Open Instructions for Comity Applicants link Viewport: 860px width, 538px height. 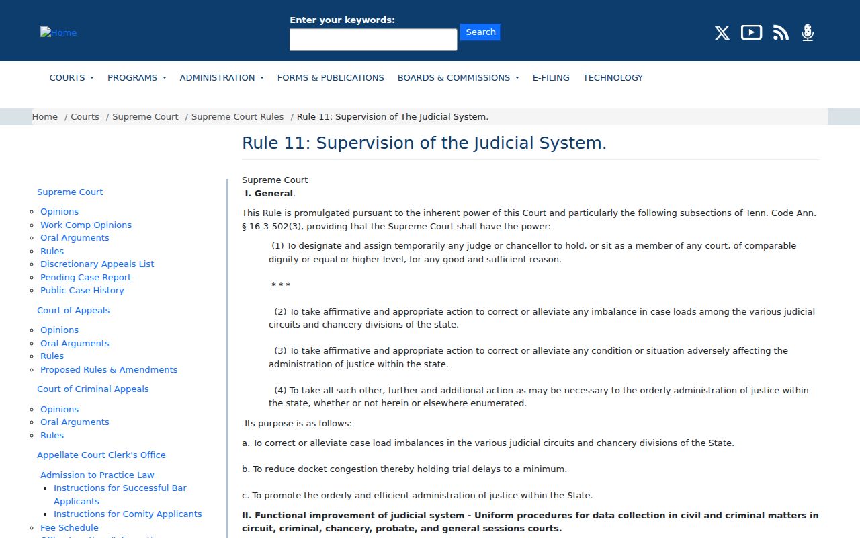click(128, 514)
